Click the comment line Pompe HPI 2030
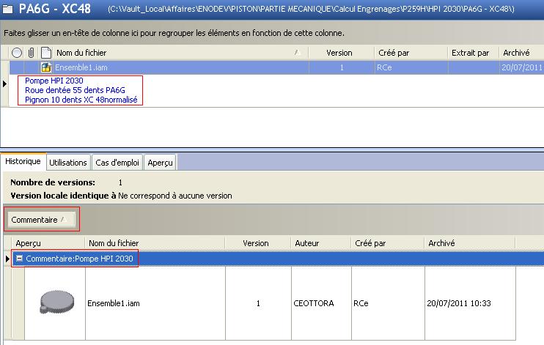The image size is (544, 345). tap(54, 81)
